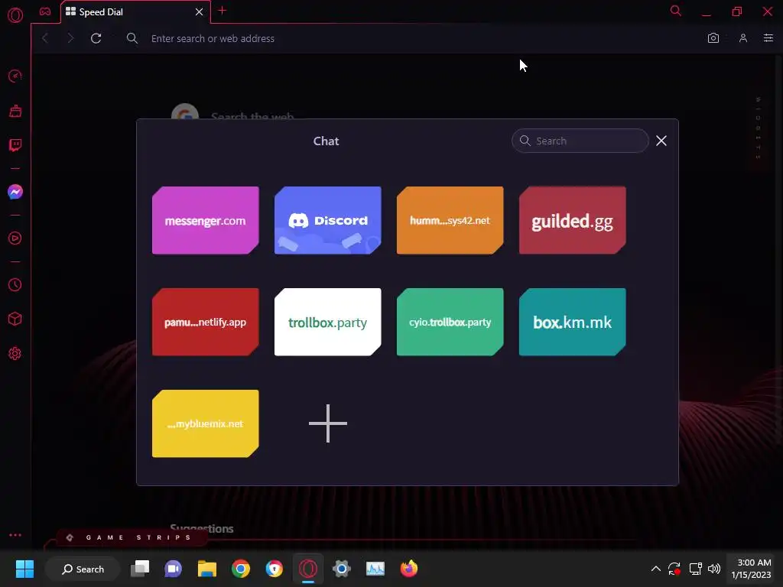Open the humm...sys42.net tile

click(450, 220)
